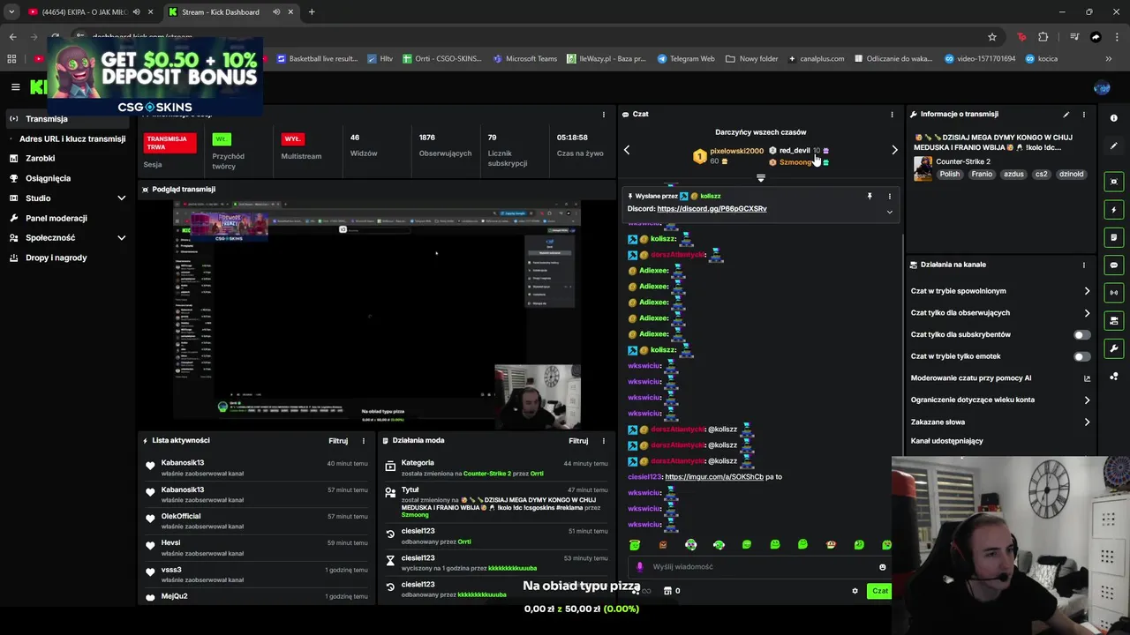Toggle Czat w trybie tylko emotek

(x=1081, y=356)
